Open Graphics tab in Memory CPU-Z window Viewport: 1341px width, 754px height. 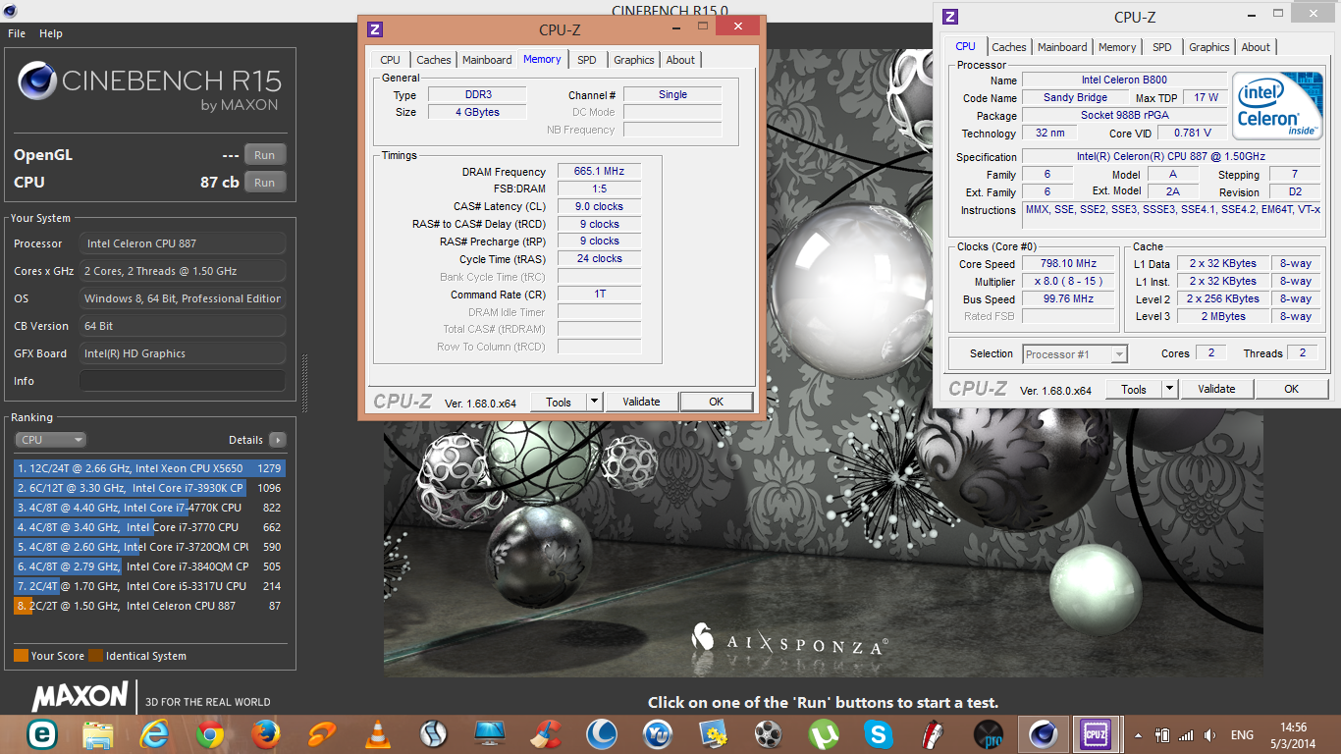click(634, 60)
